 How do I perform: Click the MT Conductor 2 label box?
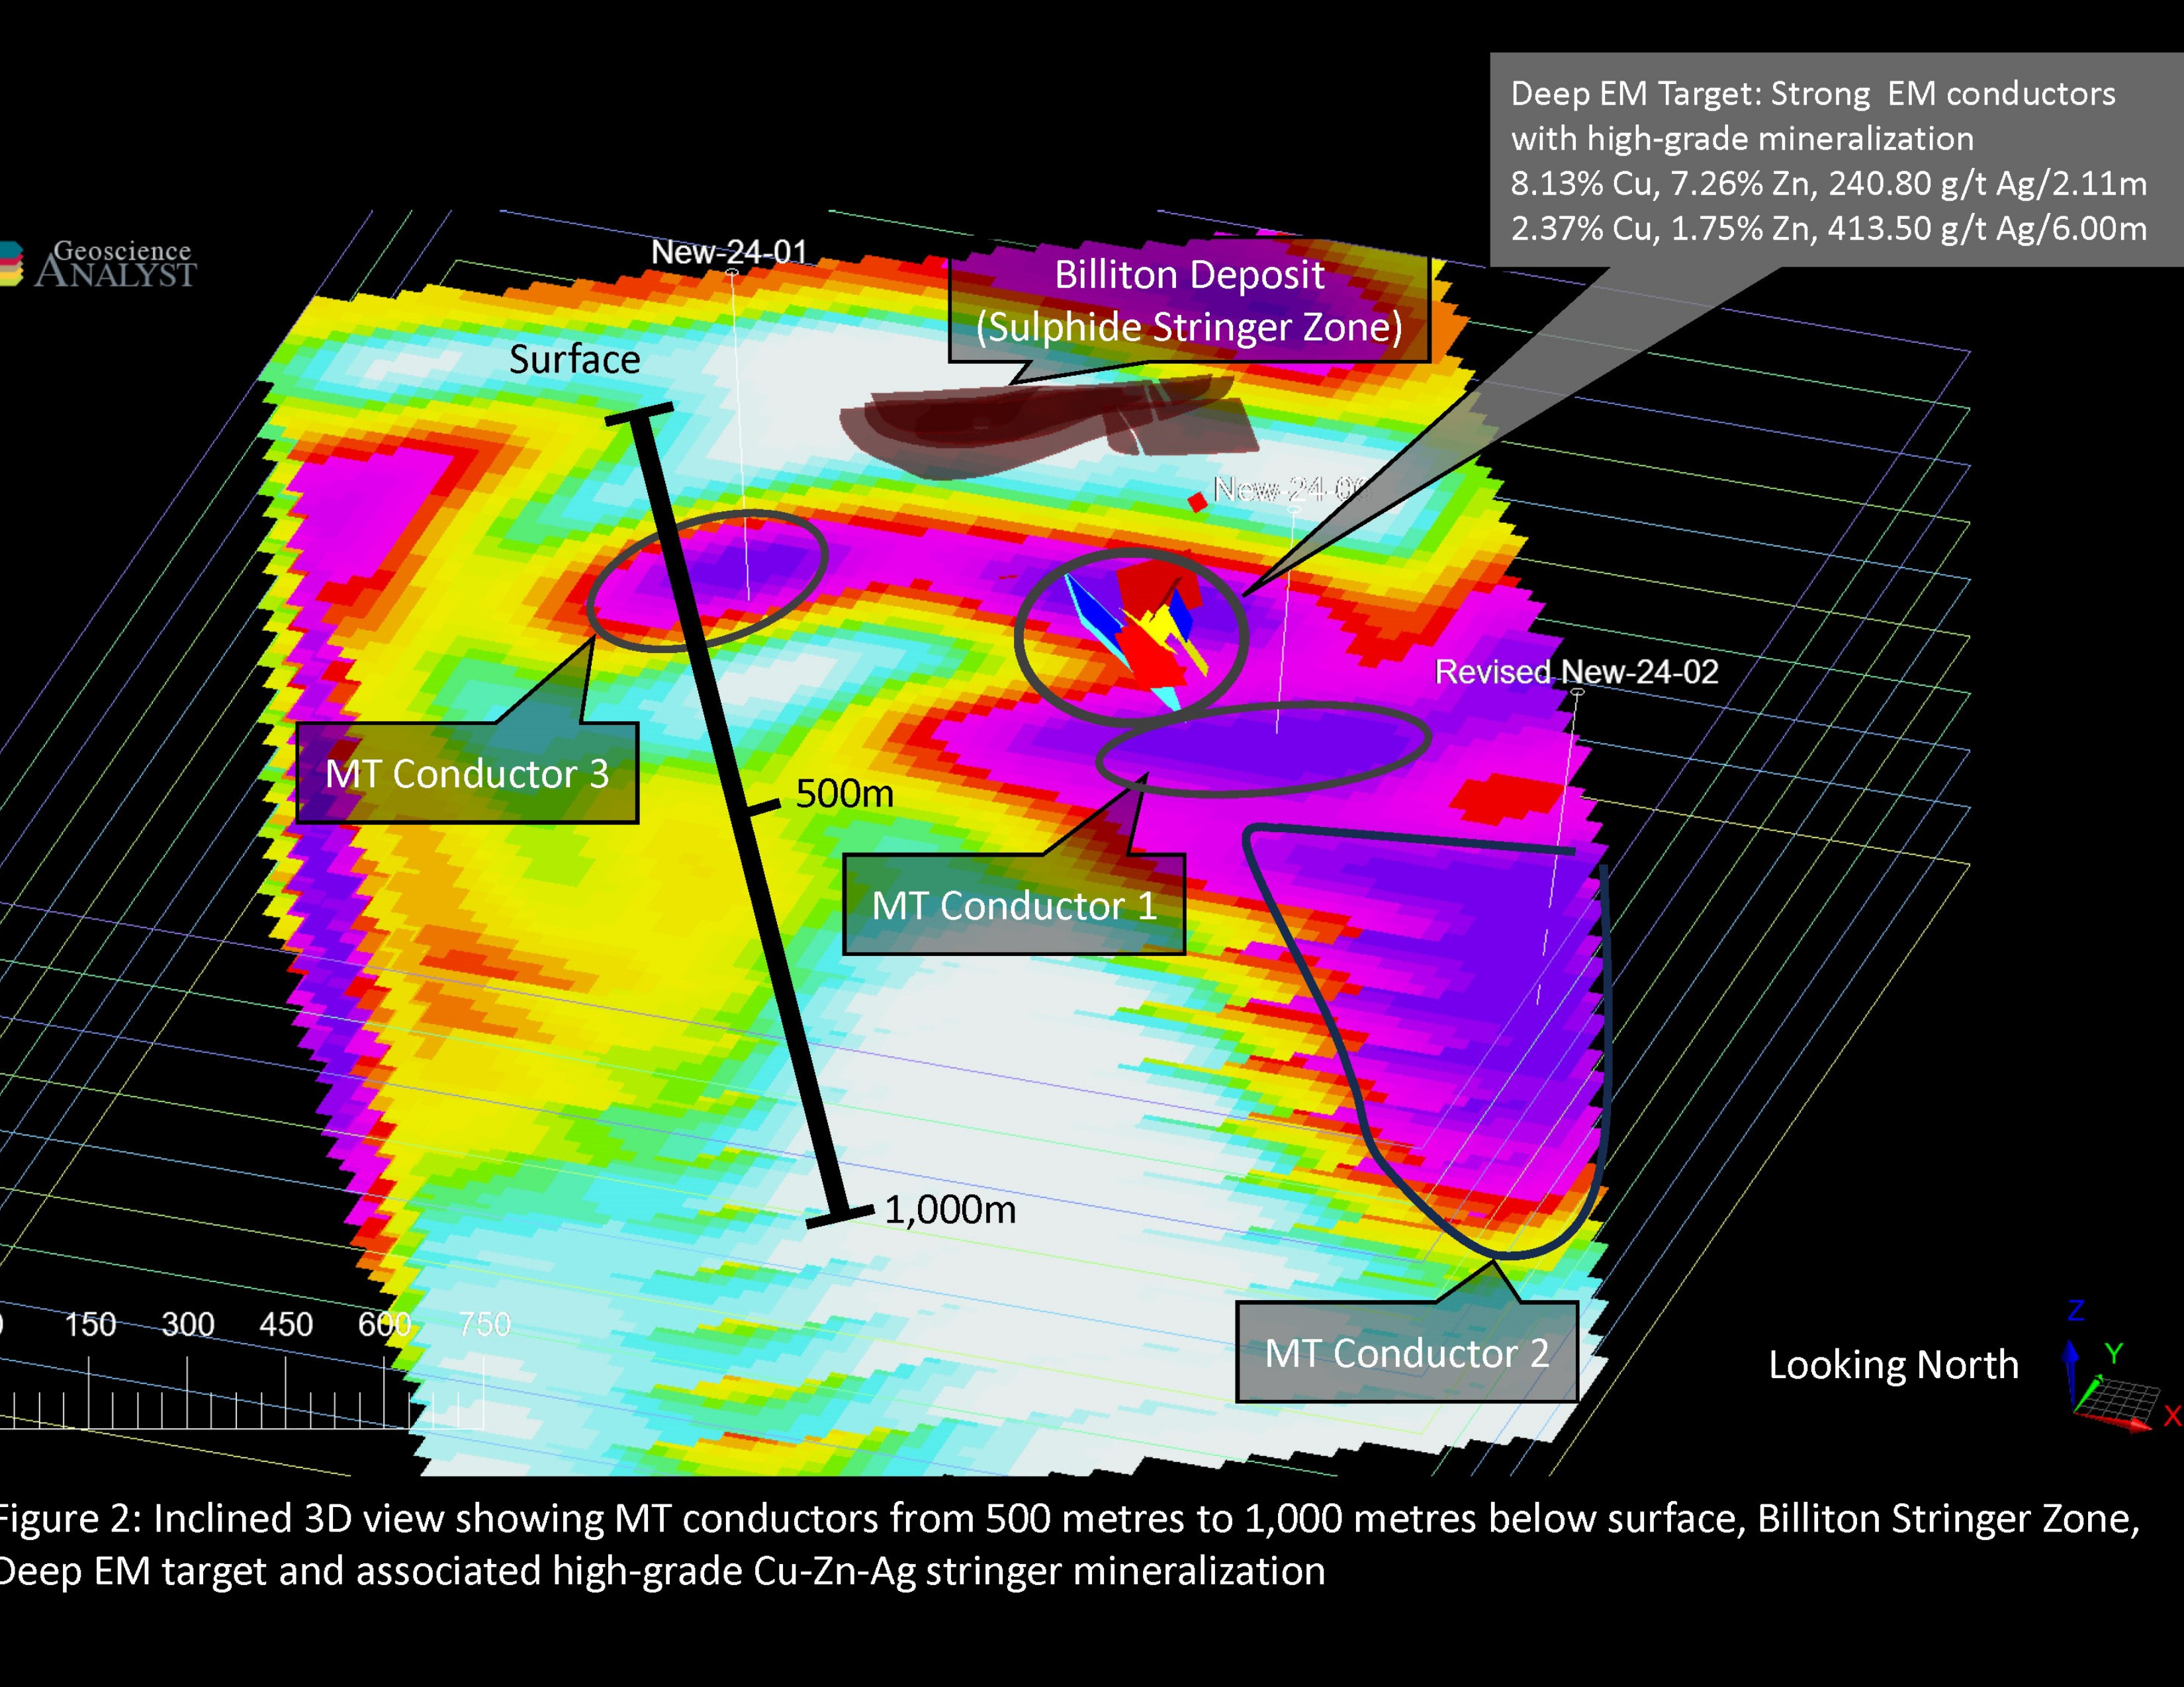tap(1407, 1352)
